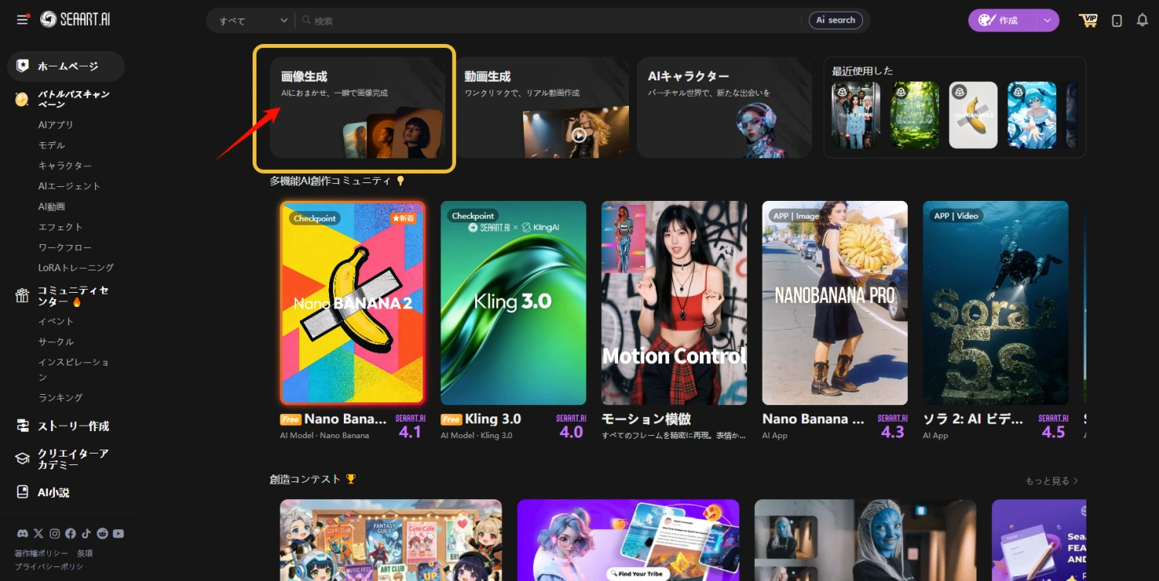Click the TikTok icon in footer
The image size is (1159, 581).
coord(86,532)
